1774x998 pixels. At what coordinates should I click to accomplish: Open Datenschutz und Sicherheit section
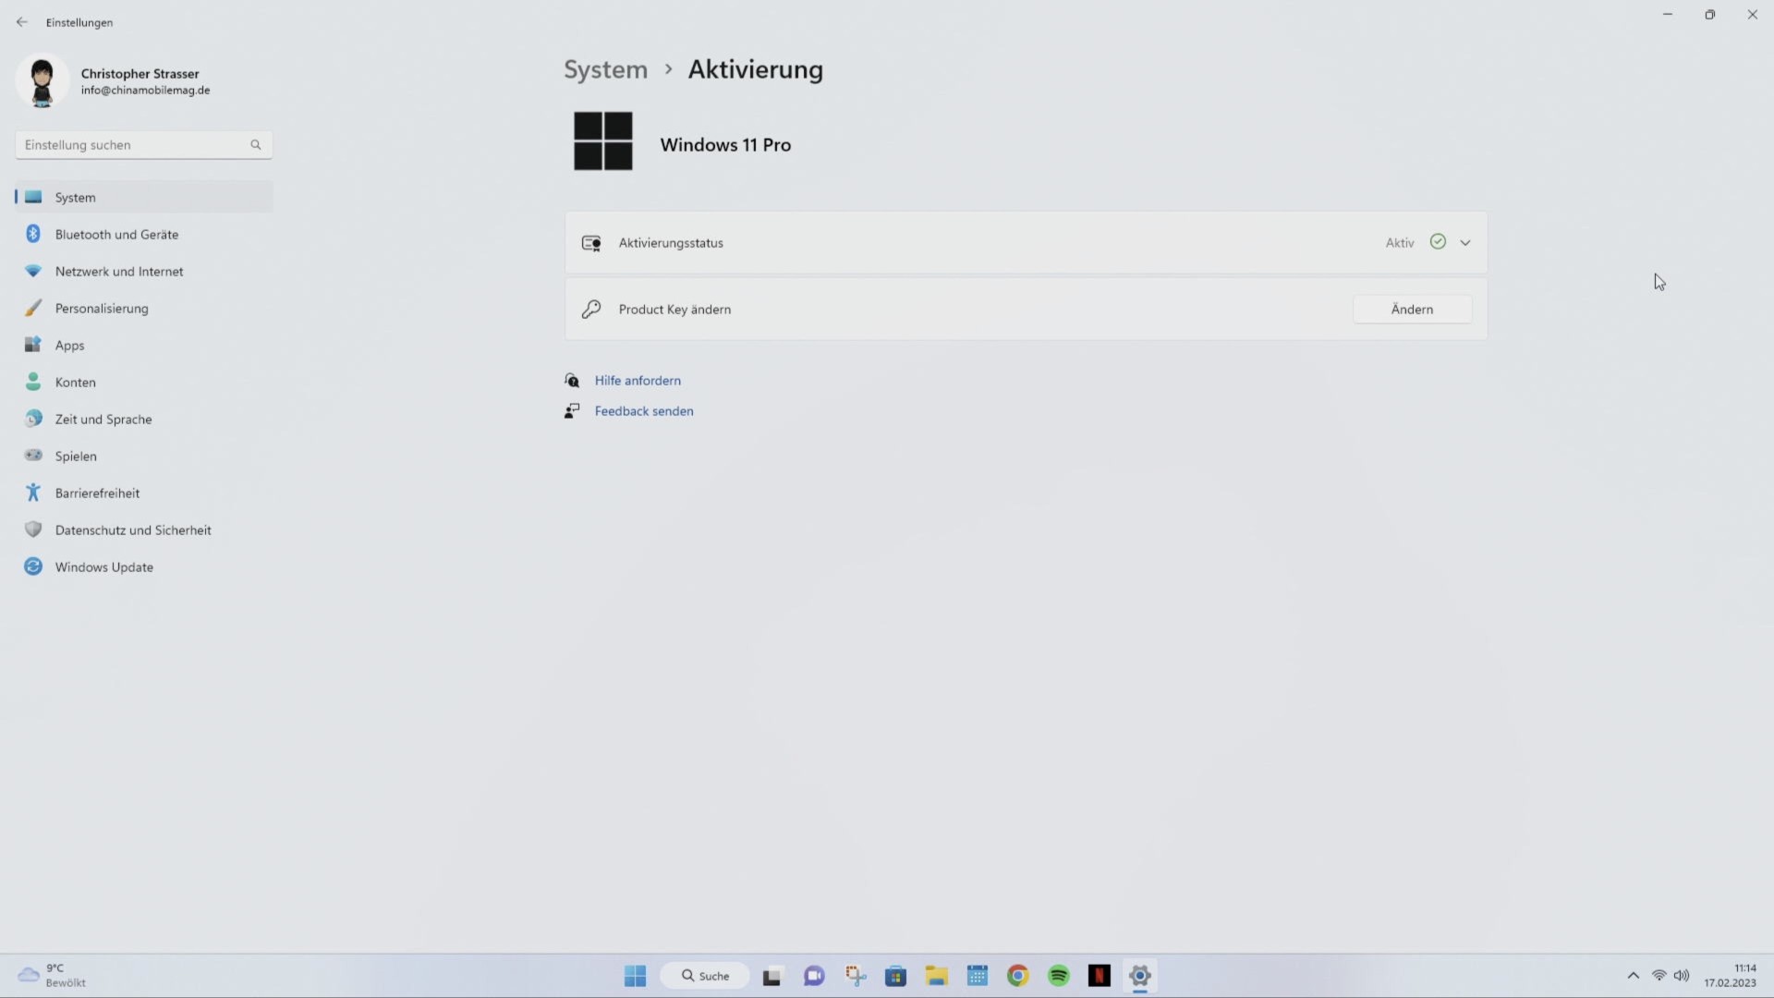click(x=133, y=530)
